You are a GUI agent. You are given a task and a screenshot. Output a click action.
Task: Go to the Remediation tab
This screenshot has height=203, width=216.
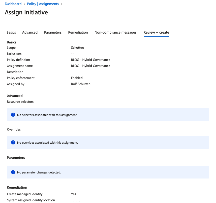pyautogui.click(x=78, y=33)
